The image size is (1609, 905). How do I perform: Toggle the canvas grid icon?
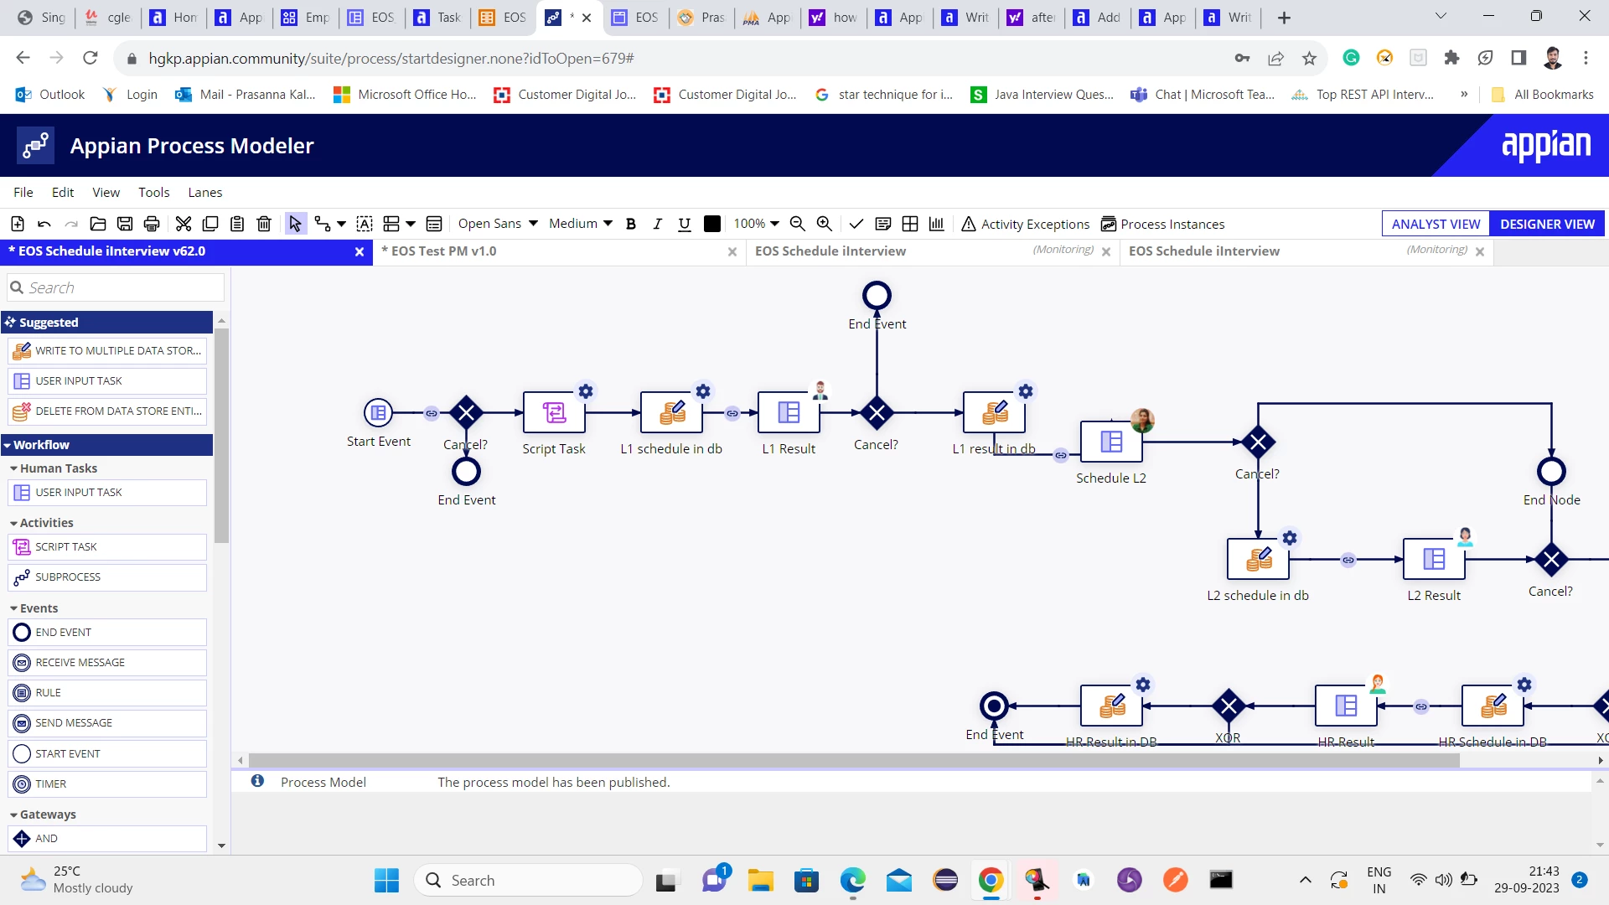click(910, 224)
